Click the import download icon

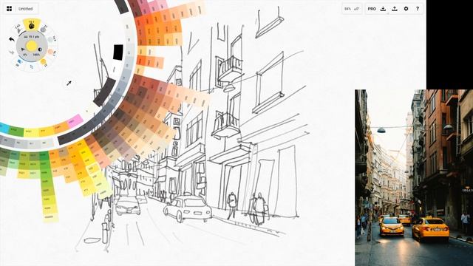click(x=383, y=9)
